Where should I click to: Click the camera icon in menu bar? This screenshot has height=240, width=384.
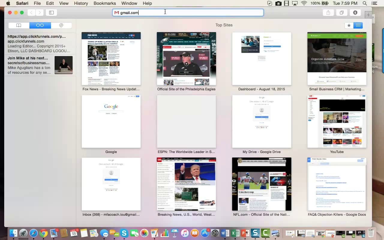[x=278, y=3]
